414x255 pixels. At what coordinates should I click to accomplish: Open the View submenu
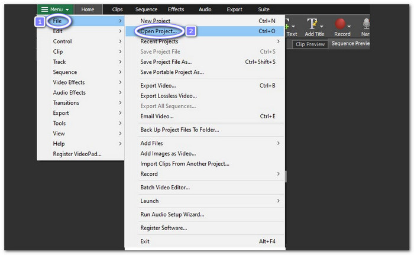pos(80,134)
